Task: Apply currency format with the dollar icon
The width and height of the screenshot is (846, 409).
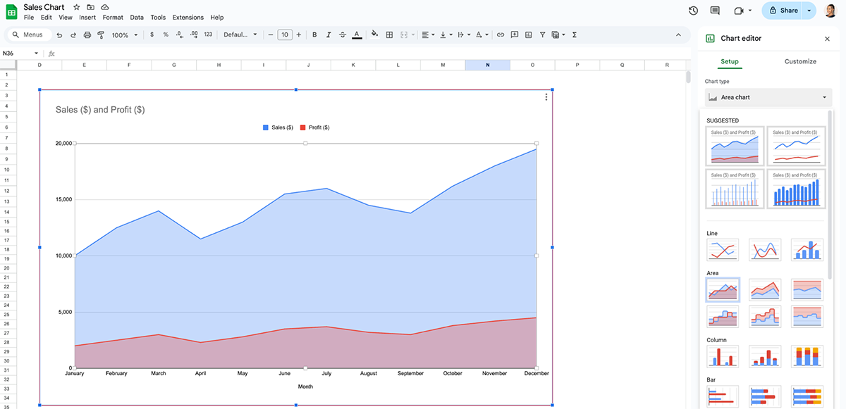Action: pos(152,34)
